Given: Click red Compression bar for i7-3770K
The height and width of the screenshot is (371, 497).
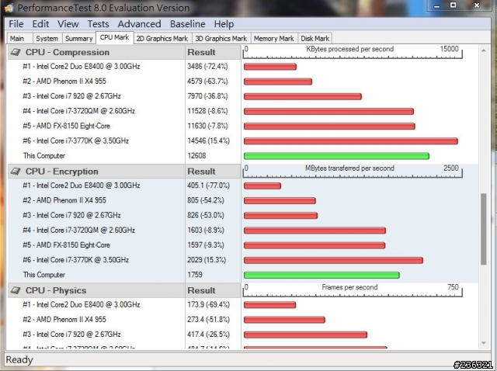Looking at the screenshot, I should coord(350,141).
